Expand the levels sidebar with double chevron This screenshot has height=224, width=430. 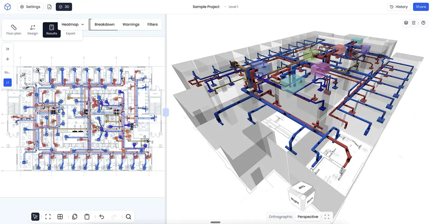pyautogui.click(x=7, y=49)
